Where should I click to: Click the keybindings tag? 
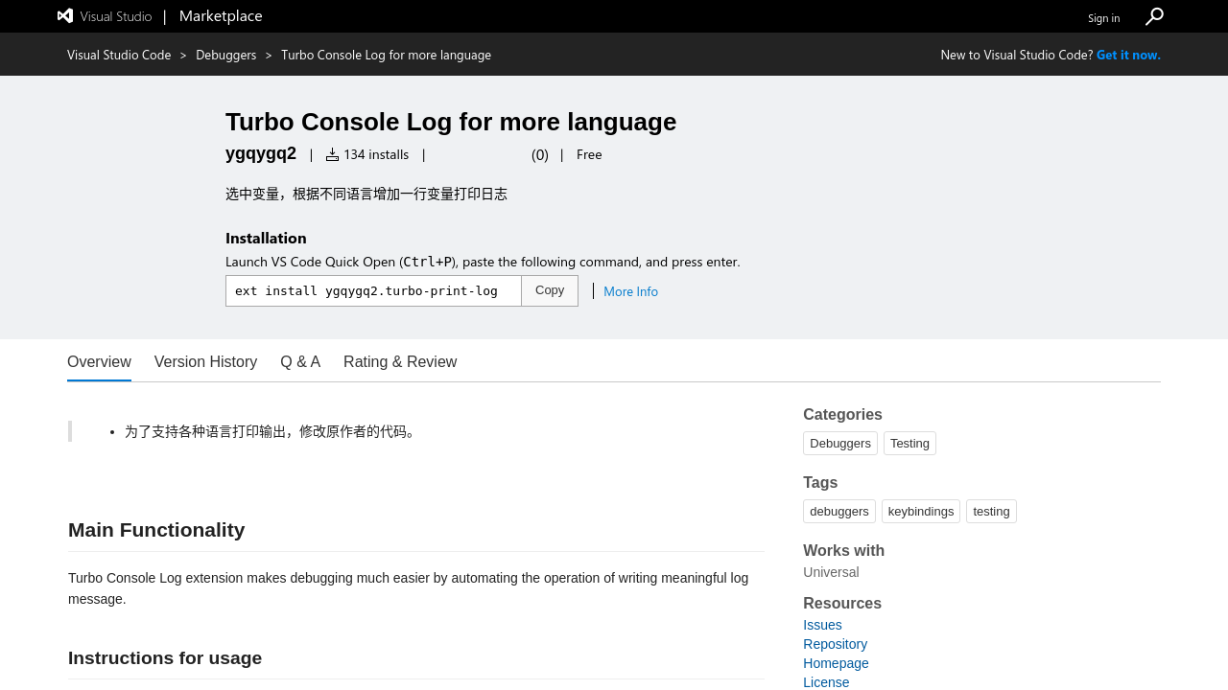point(921,511)
